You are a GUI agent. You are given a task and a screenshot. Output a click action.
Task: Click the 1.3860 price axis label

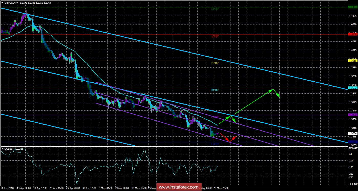click(x=353, y=68)
